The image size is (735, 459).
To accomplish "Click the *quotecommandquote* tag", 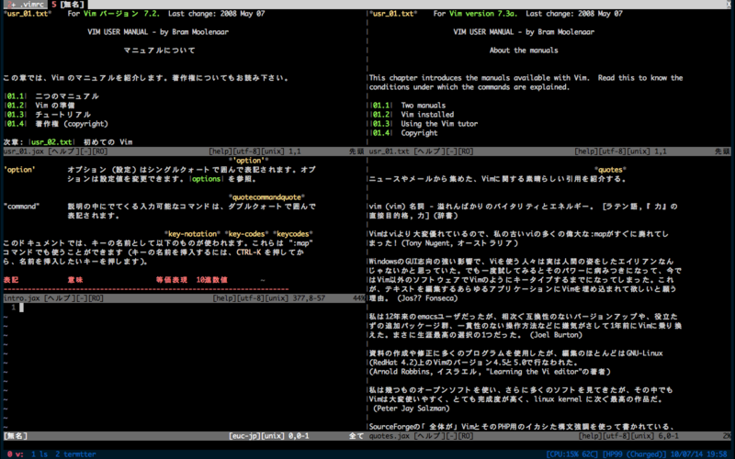I will 266,197.
